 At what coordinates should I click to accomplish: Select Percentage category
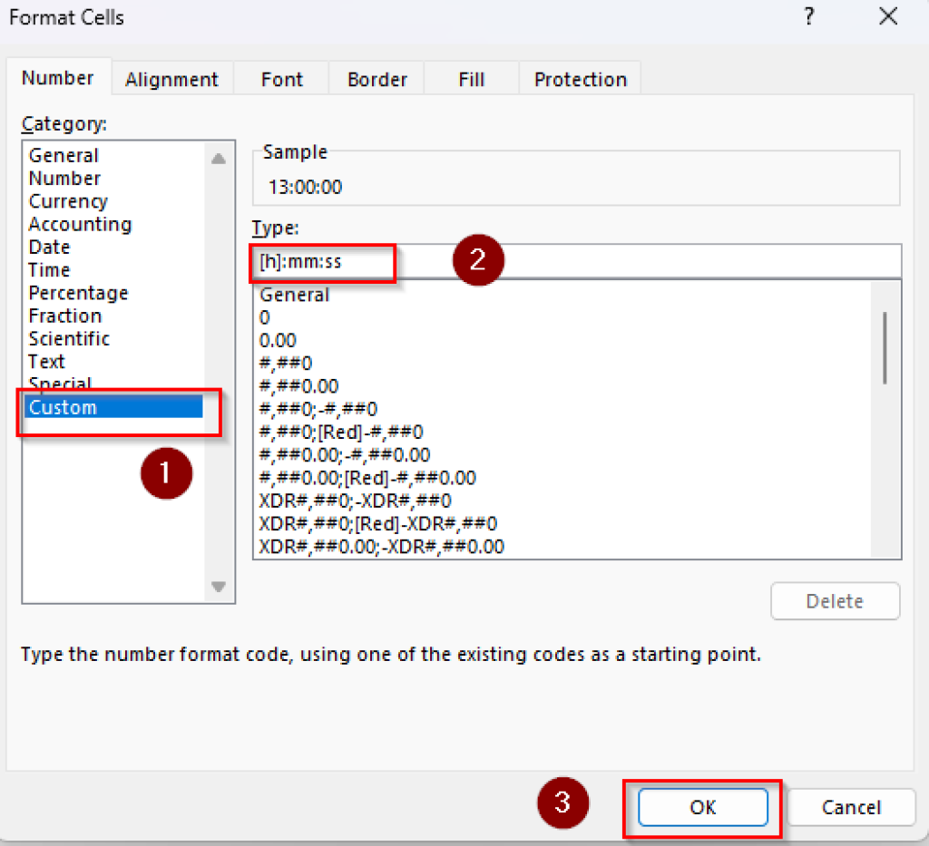click(x=78, y=293)
